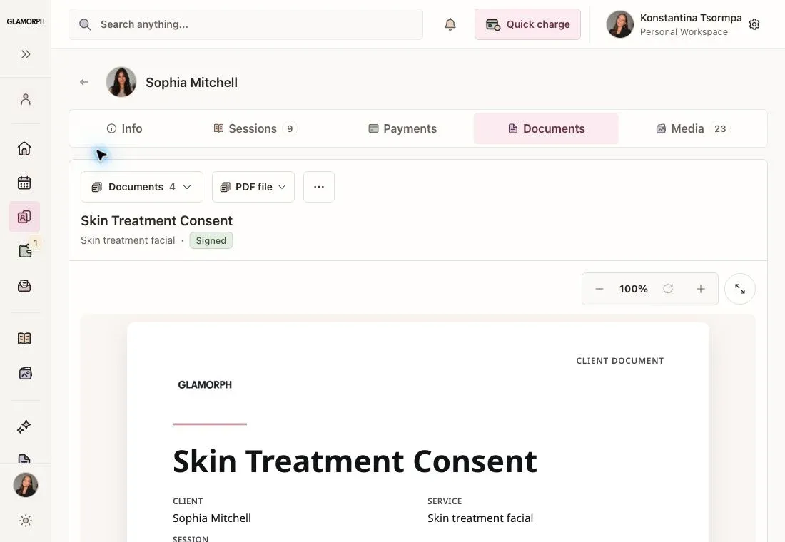Click the Quick charge button
Image resolution: width=785 pixels, height=542 pixels.
527,24
